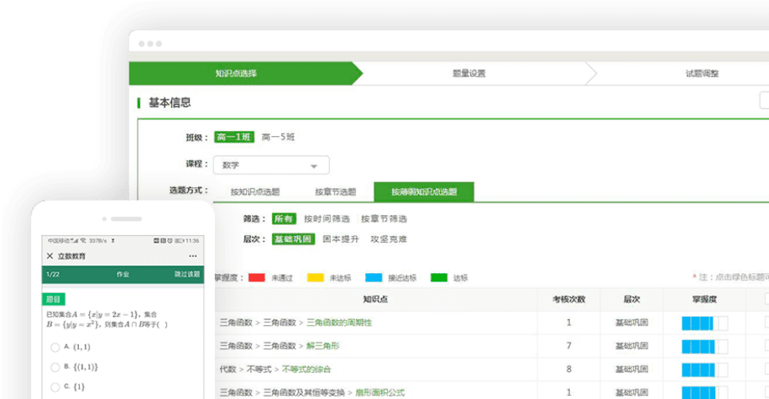Screen dimensions: 769x399
Task: Open the 不等式的综合 knowledge point link
Action: (306, 369)
